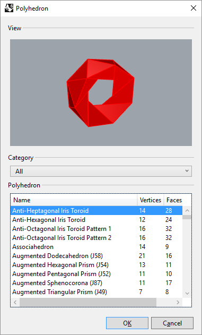Select Anti-Heptagonal Iris Toroid row
202x335 pixels.
tap(96, 211)
